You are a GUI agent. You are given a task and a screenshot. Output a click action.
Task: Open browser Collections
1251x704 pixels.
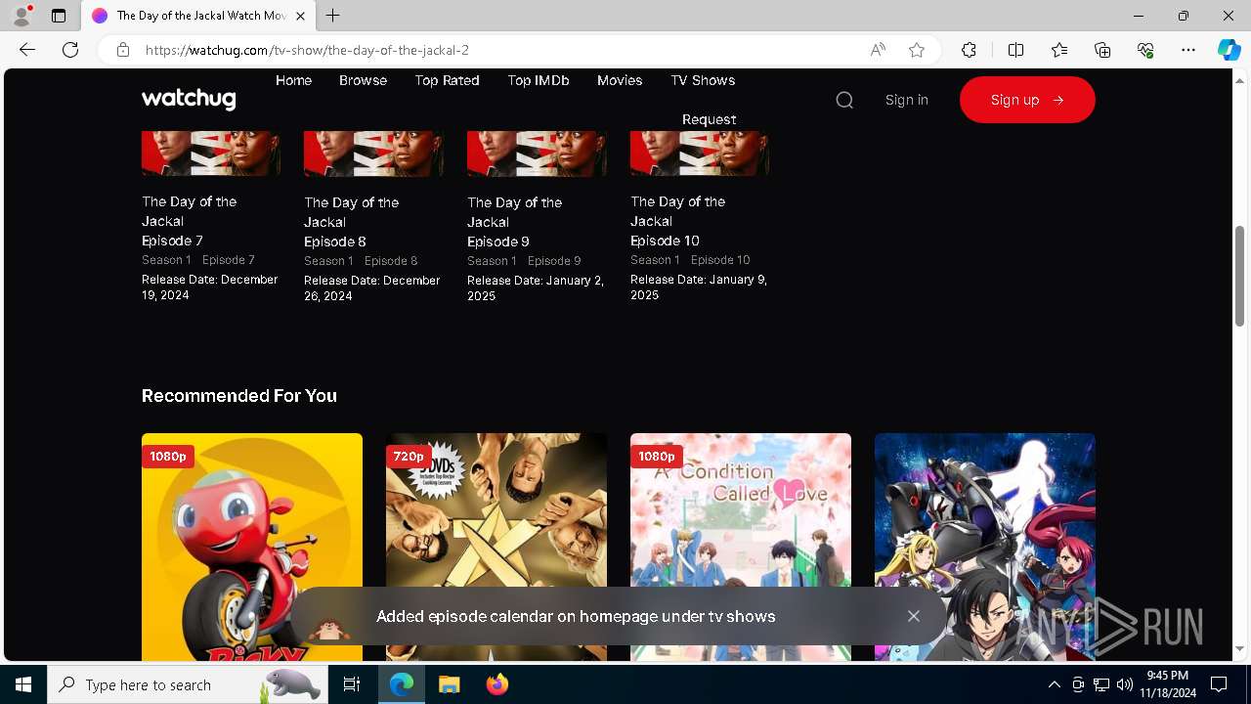click(1102, 50)
